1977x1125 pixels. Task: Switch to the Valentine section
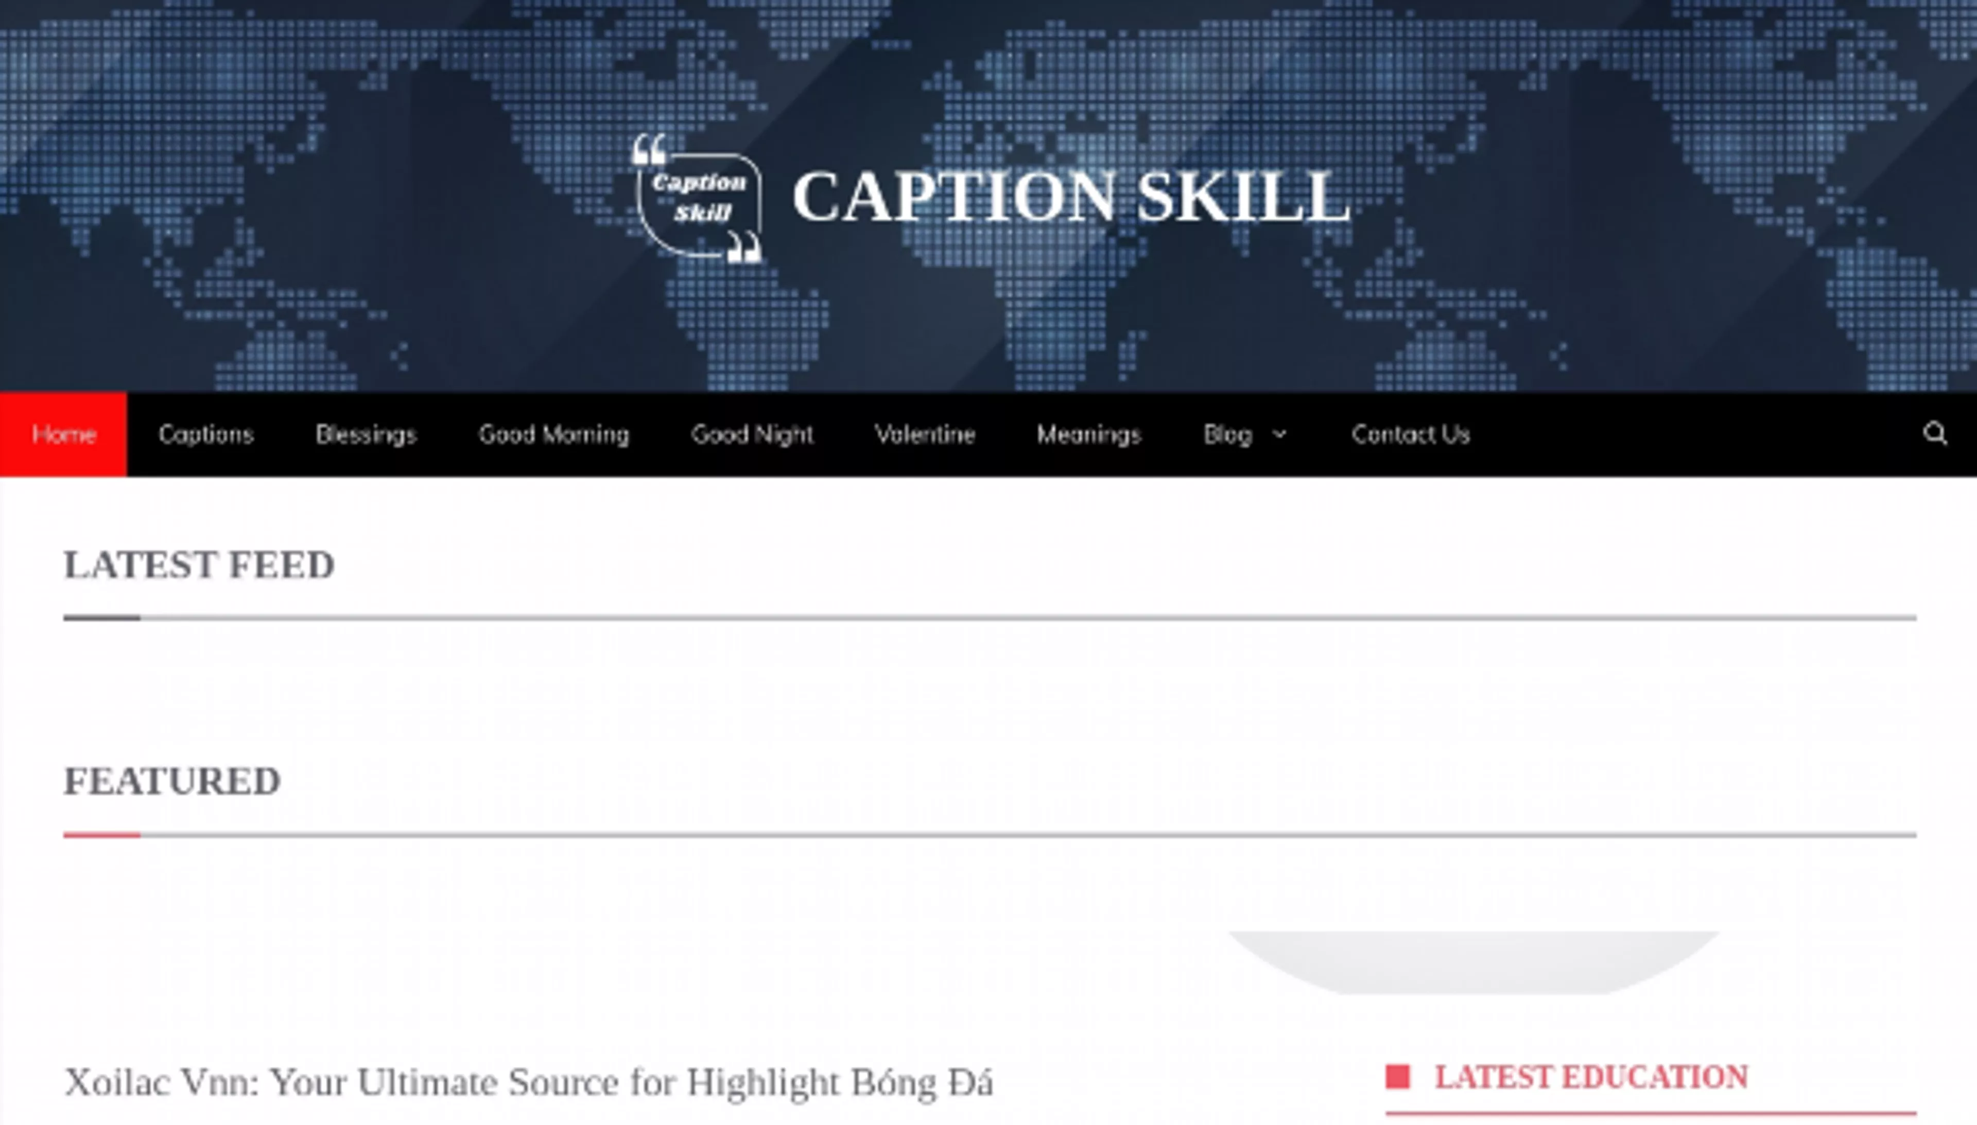pos(925,433)
